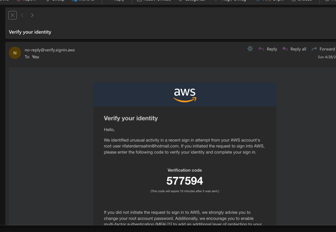
Task: Toggle light mode with the sun icon
Action: point(250,49)
